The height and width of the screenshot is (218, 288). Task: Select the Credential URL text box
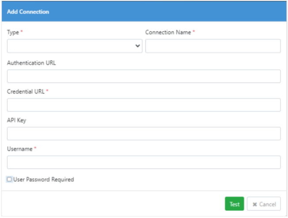[x=144, y=105]
